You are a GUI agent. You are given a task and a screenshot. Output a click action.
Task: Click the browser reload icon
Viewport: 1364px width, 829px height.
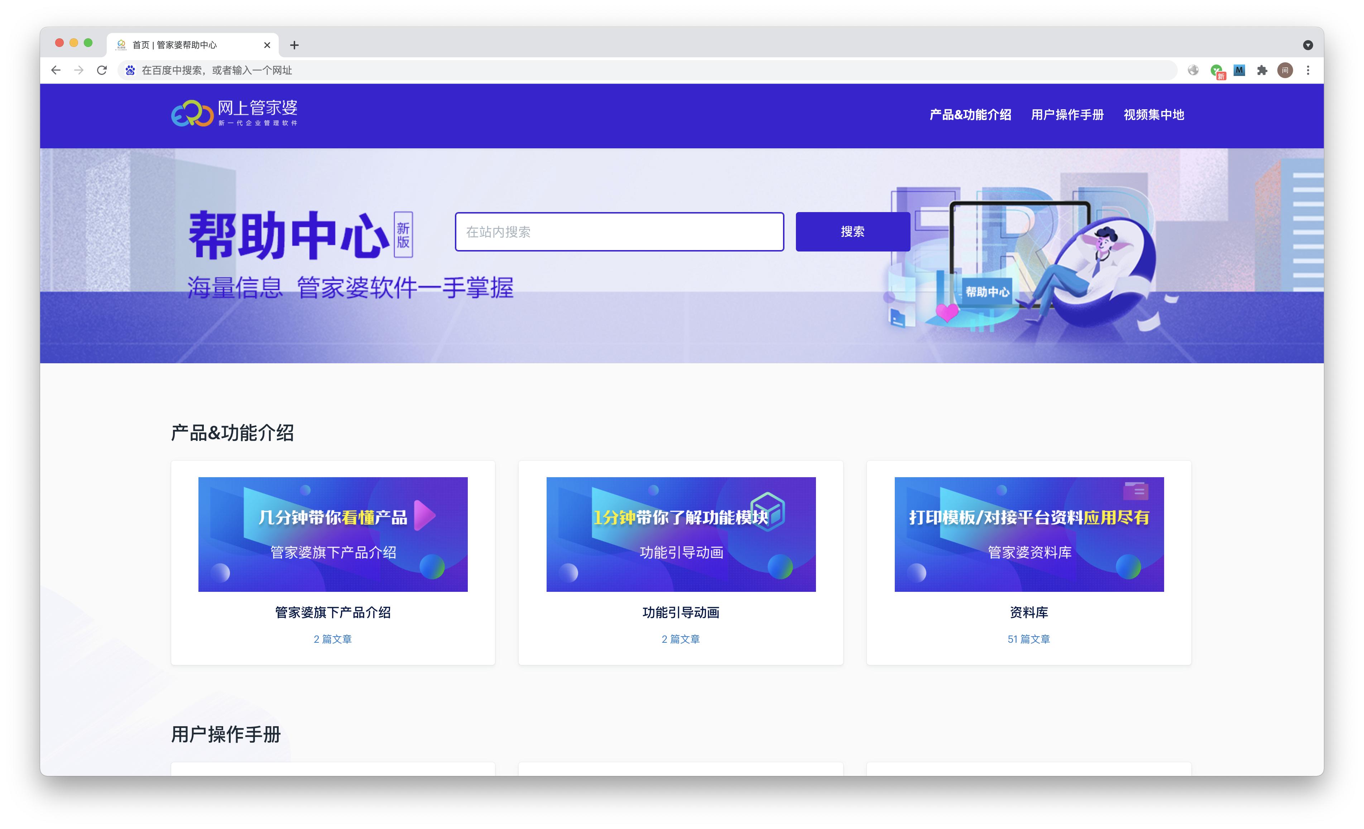[102, 70]
